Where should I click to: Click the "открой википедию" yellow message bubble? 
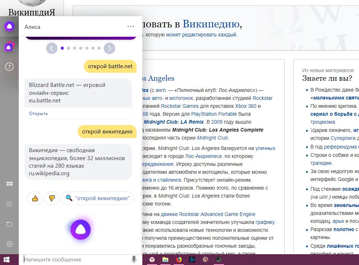(107, 132)
